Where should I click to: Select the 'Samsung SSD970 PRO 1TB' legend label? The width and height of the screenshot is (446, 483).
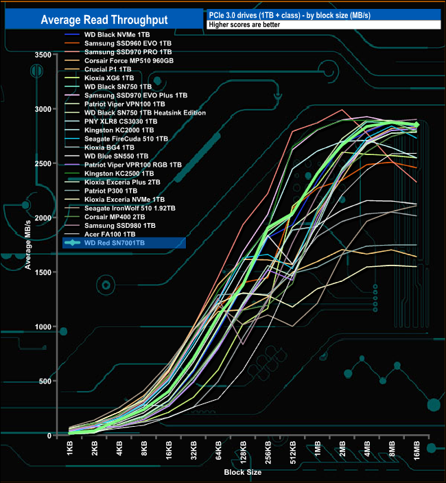[x=128, y=52]
